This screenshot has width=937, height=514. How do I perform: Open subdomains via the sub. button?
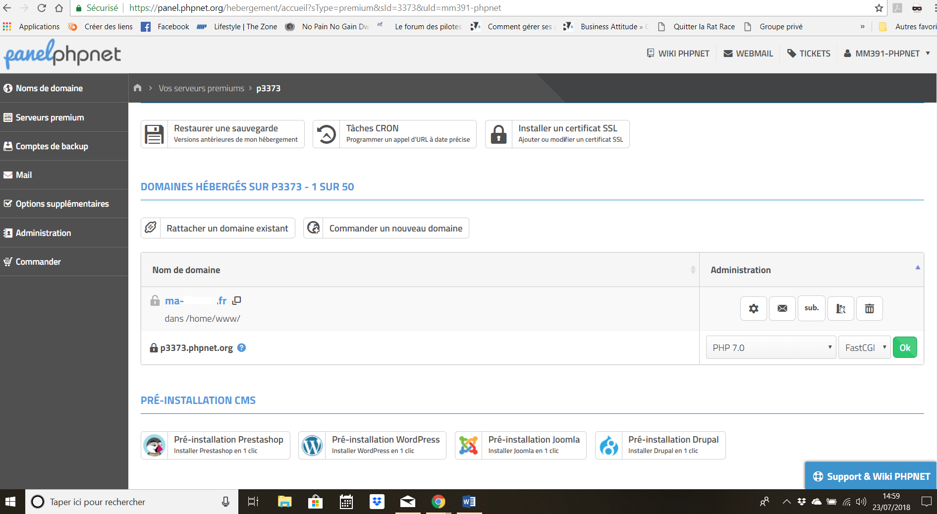[x=811, y=308]
